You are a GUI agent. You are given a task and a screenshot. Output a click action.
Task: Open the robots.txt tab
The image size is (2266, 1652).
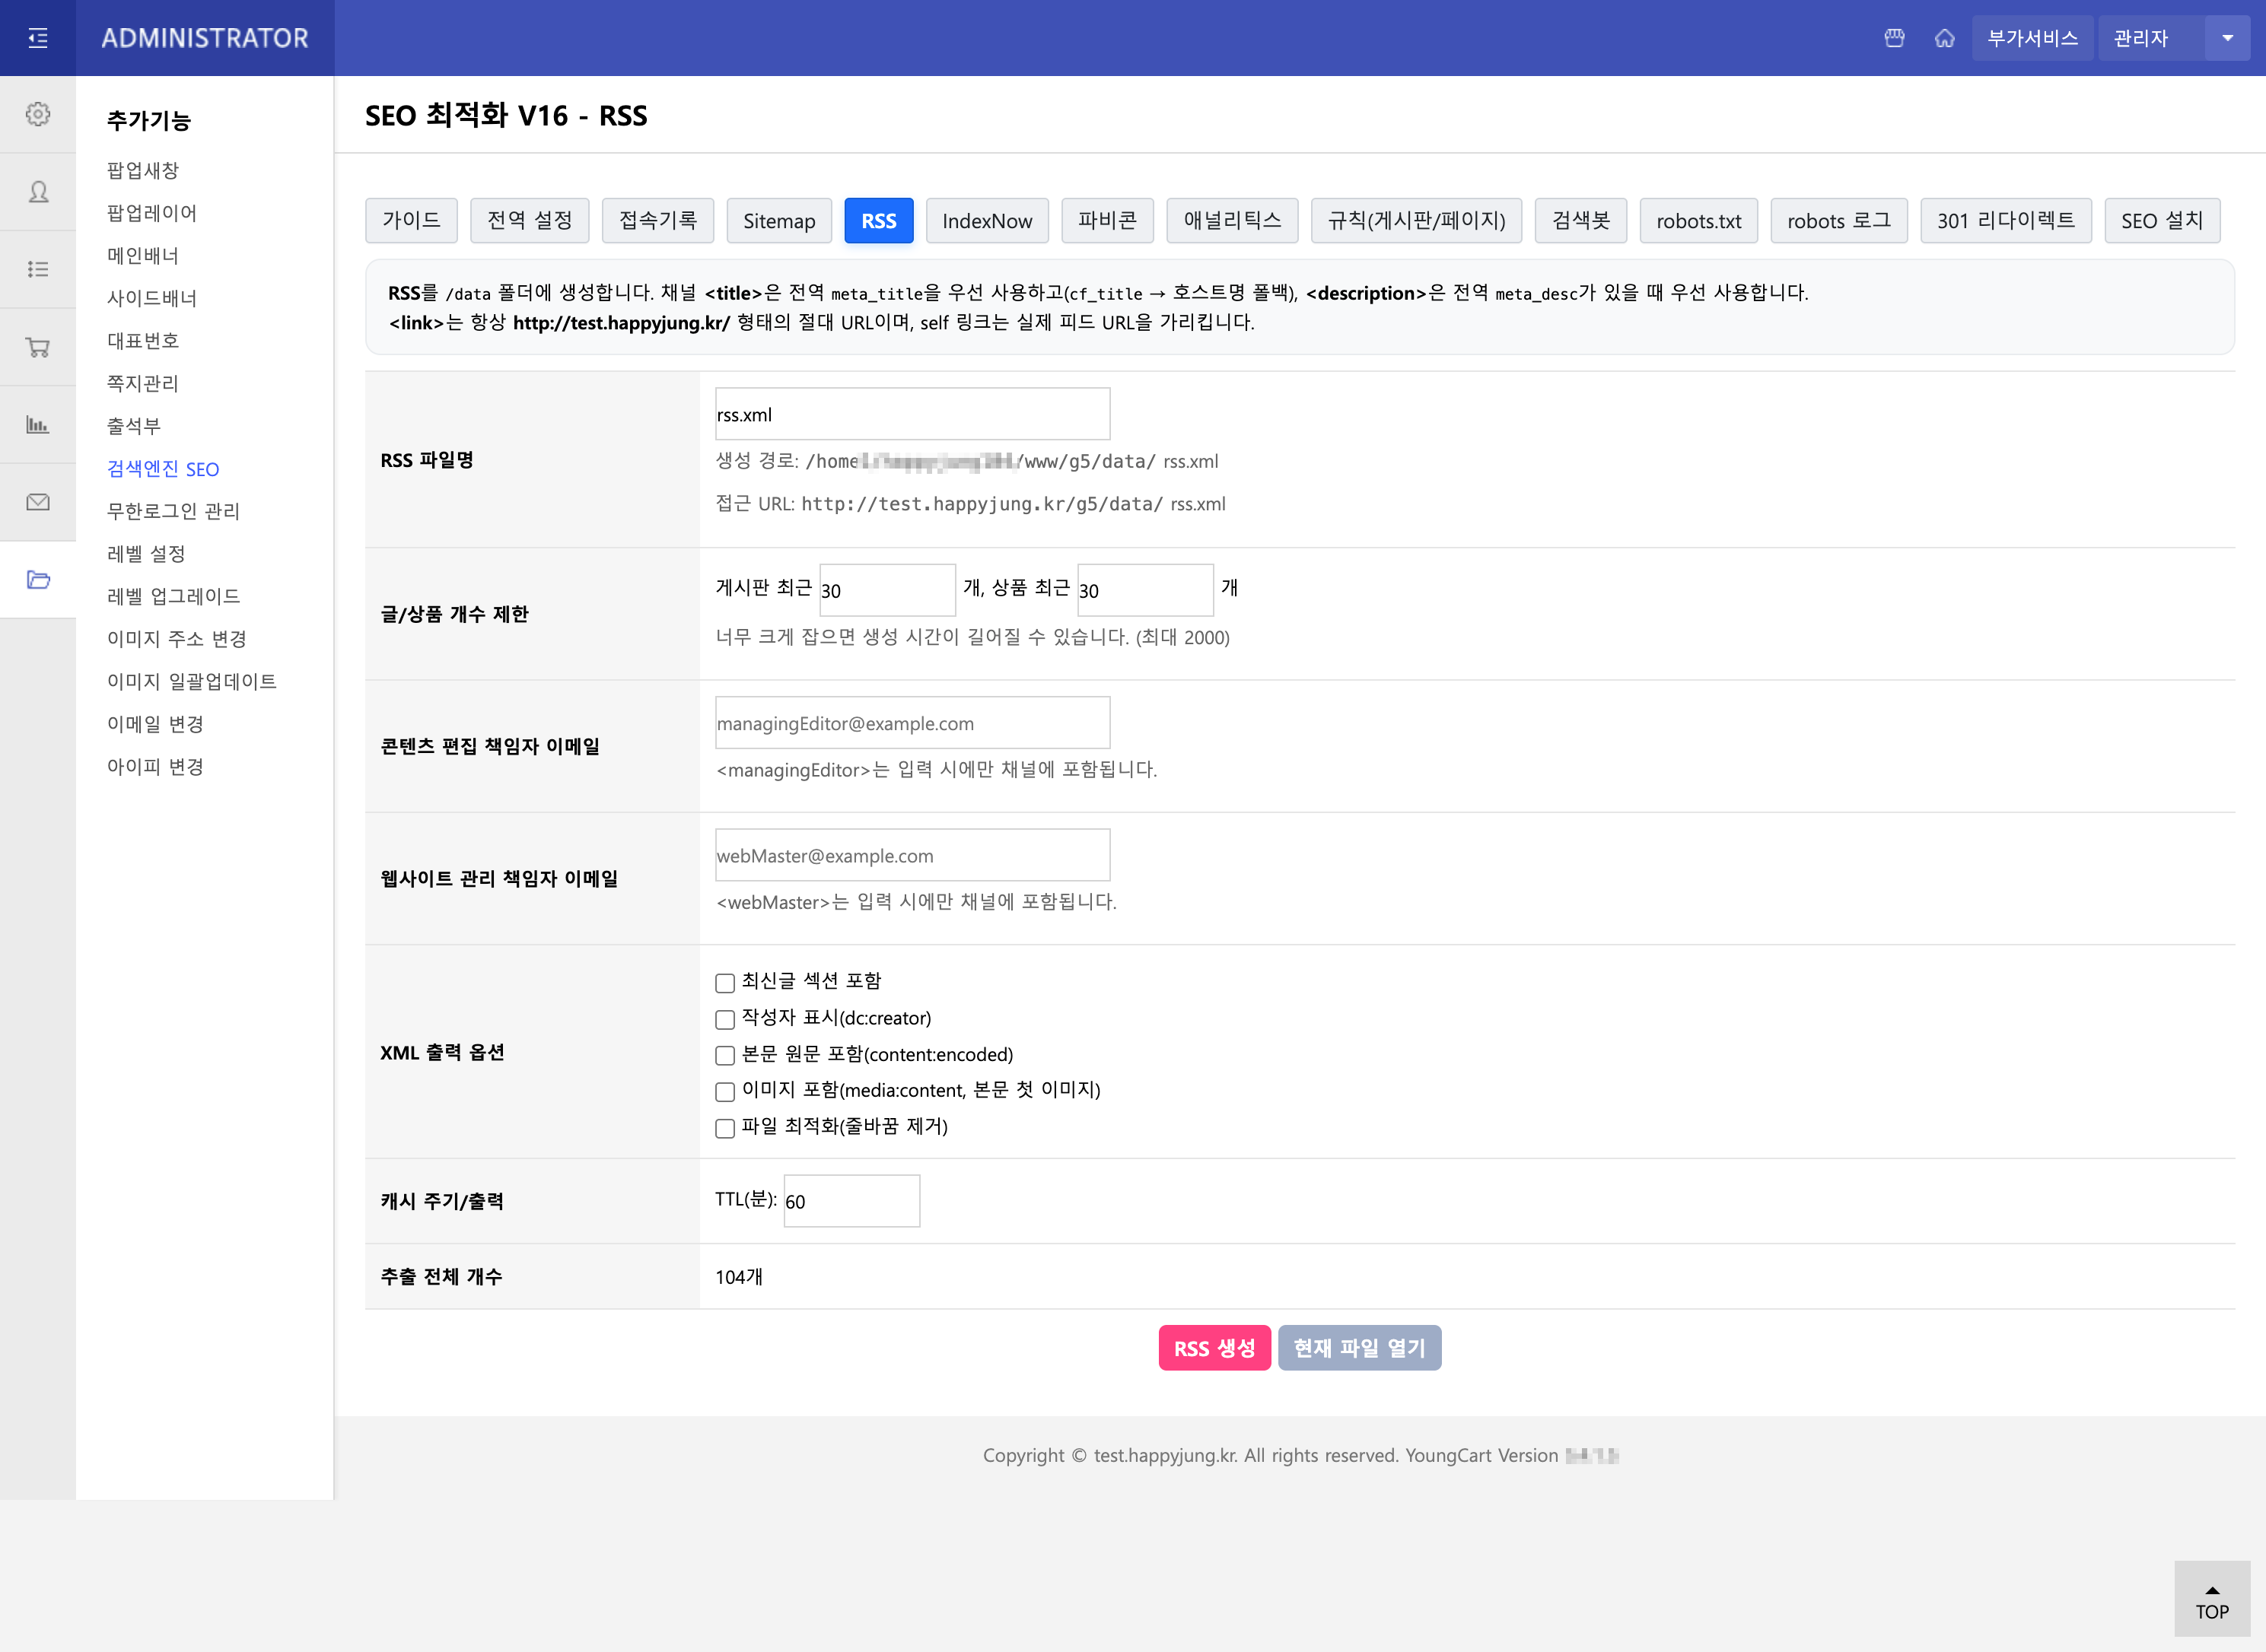tap(1698, 221)
